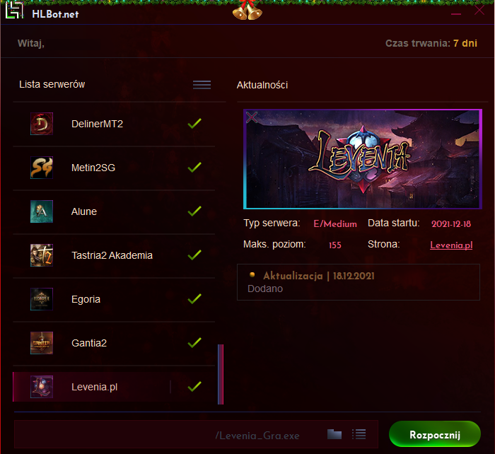Image resolution: width=495 pixels, height=454 pixels.
Task: Close the Levenia banner with the X
Action: (x=252, y=117)
